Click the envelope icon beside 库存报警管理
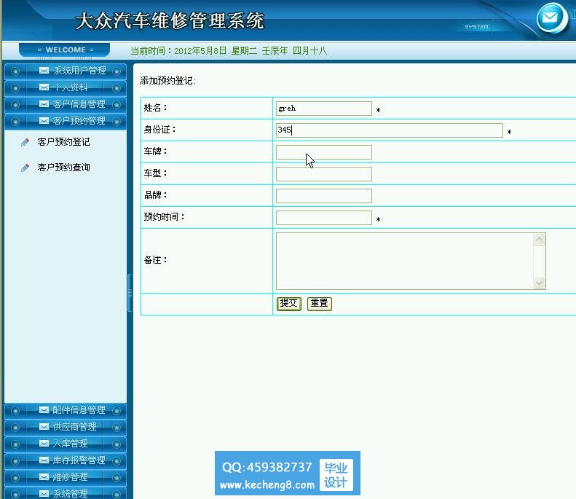Screen dimensions: 576x499 point(44,460)
